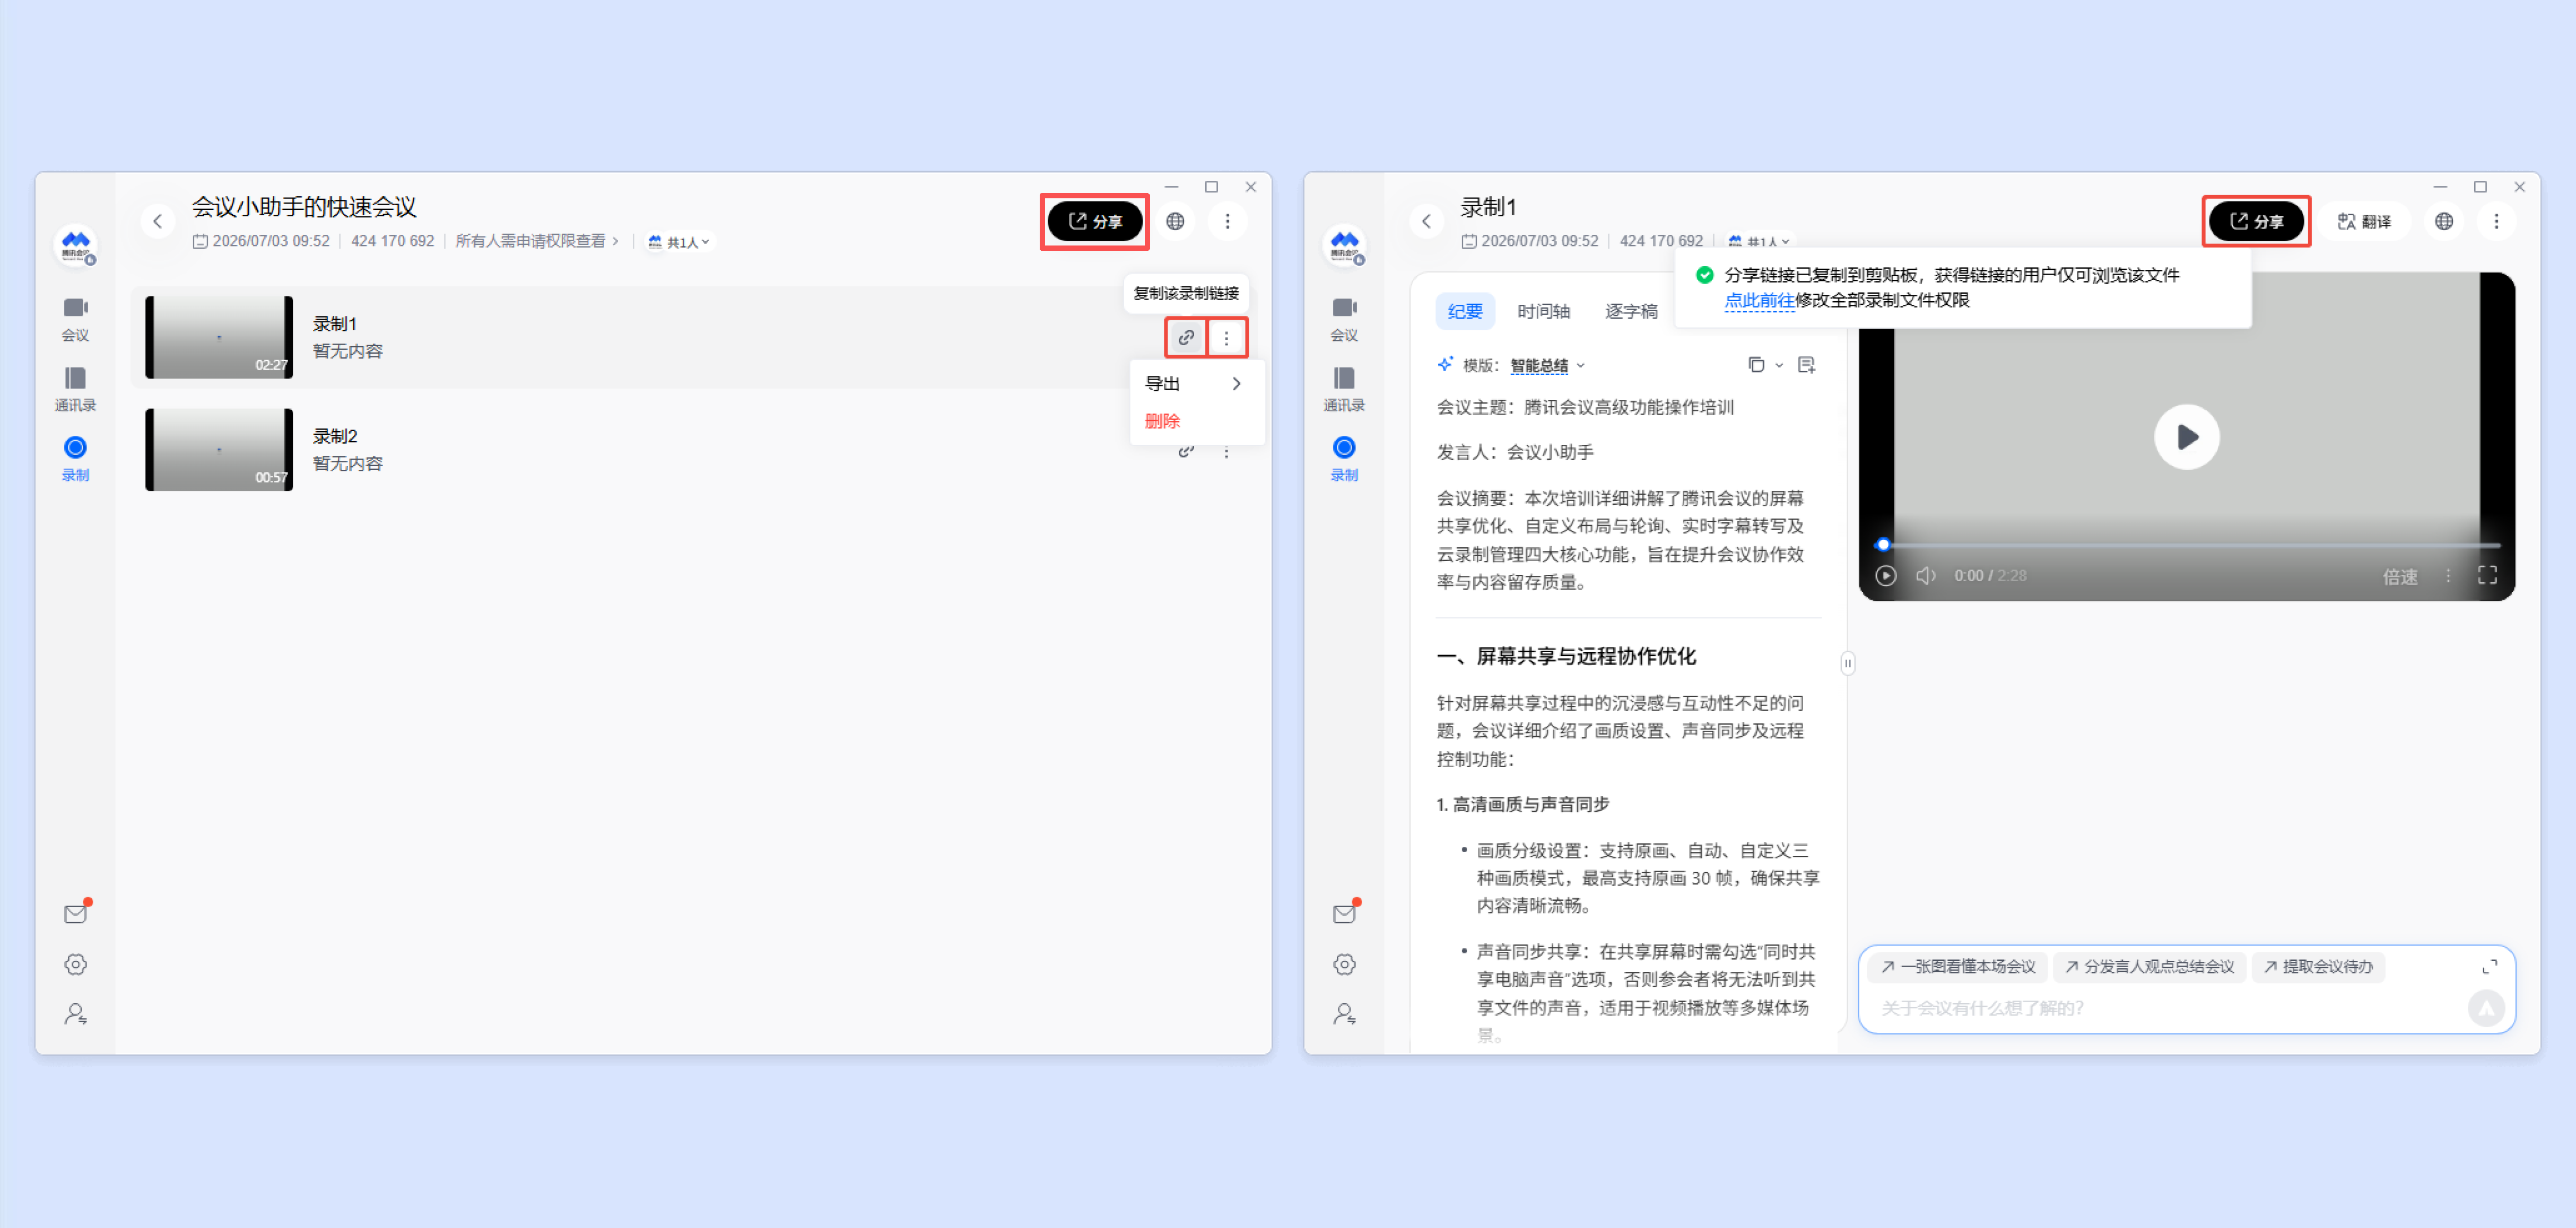Expand the 导出 submenu

pyautogui.click(x=1197, y=384)
